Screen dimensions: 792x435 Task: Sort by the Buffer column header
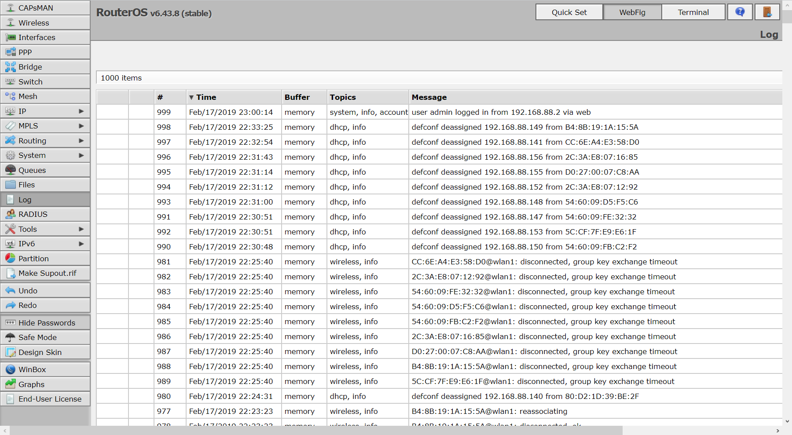click(x=304, y=97)
